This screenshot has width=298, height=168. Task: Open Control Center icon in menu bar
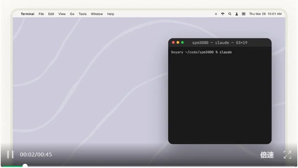(x=243, y=14)
